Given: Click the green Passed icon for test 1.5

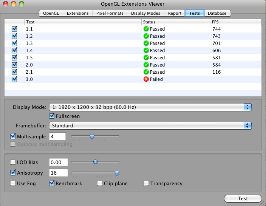Looking at the screenshot, I should (x=146, y=57).
